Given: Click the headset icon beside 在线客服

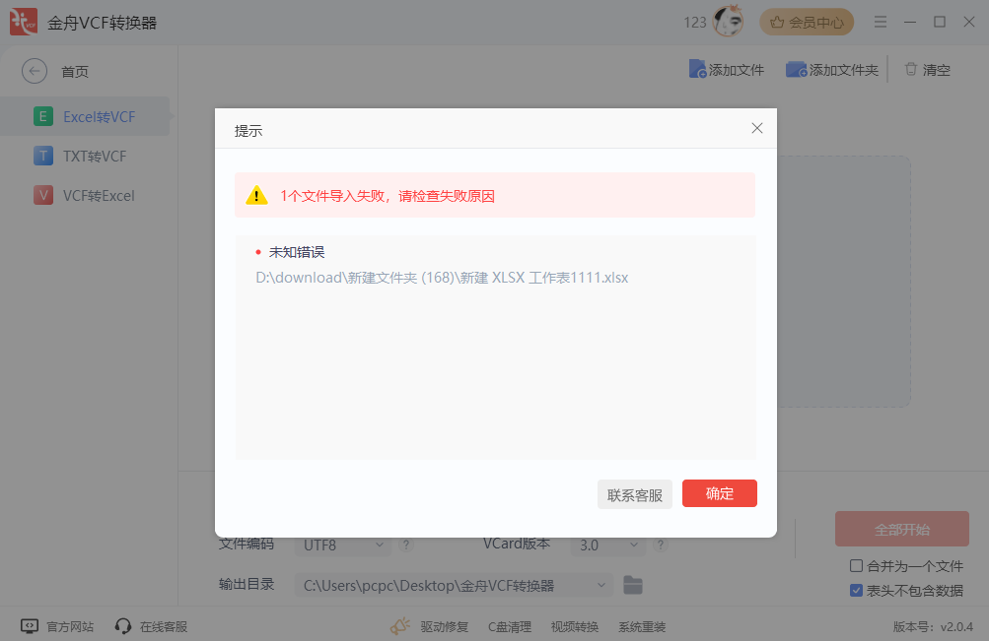Looking at the screenshot, I should (x=123, y=626).
